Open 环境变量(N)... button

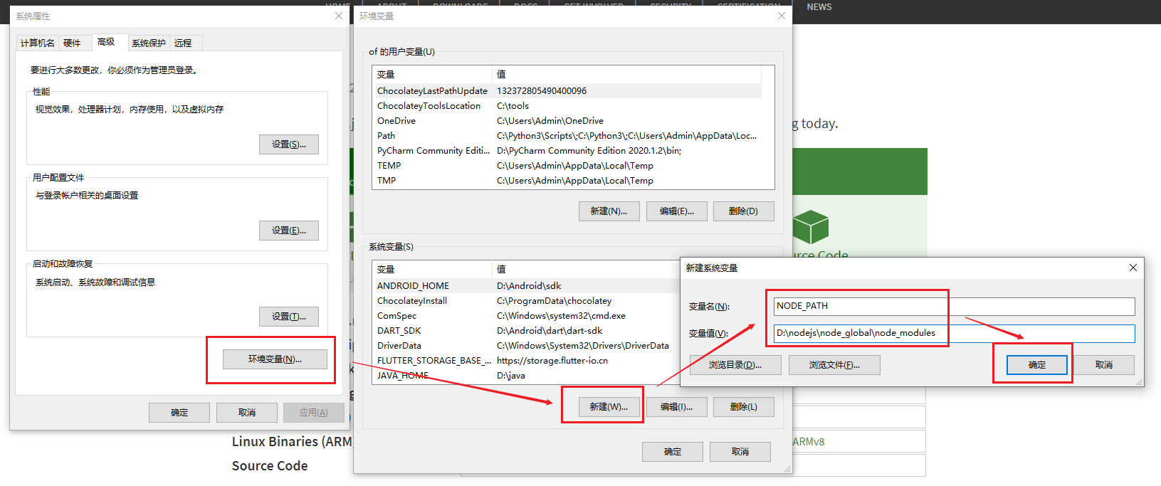[275, 359]
